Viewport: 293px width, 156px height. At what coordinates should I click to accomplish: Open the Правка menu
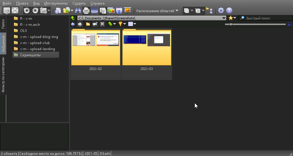tap(22, 3)
